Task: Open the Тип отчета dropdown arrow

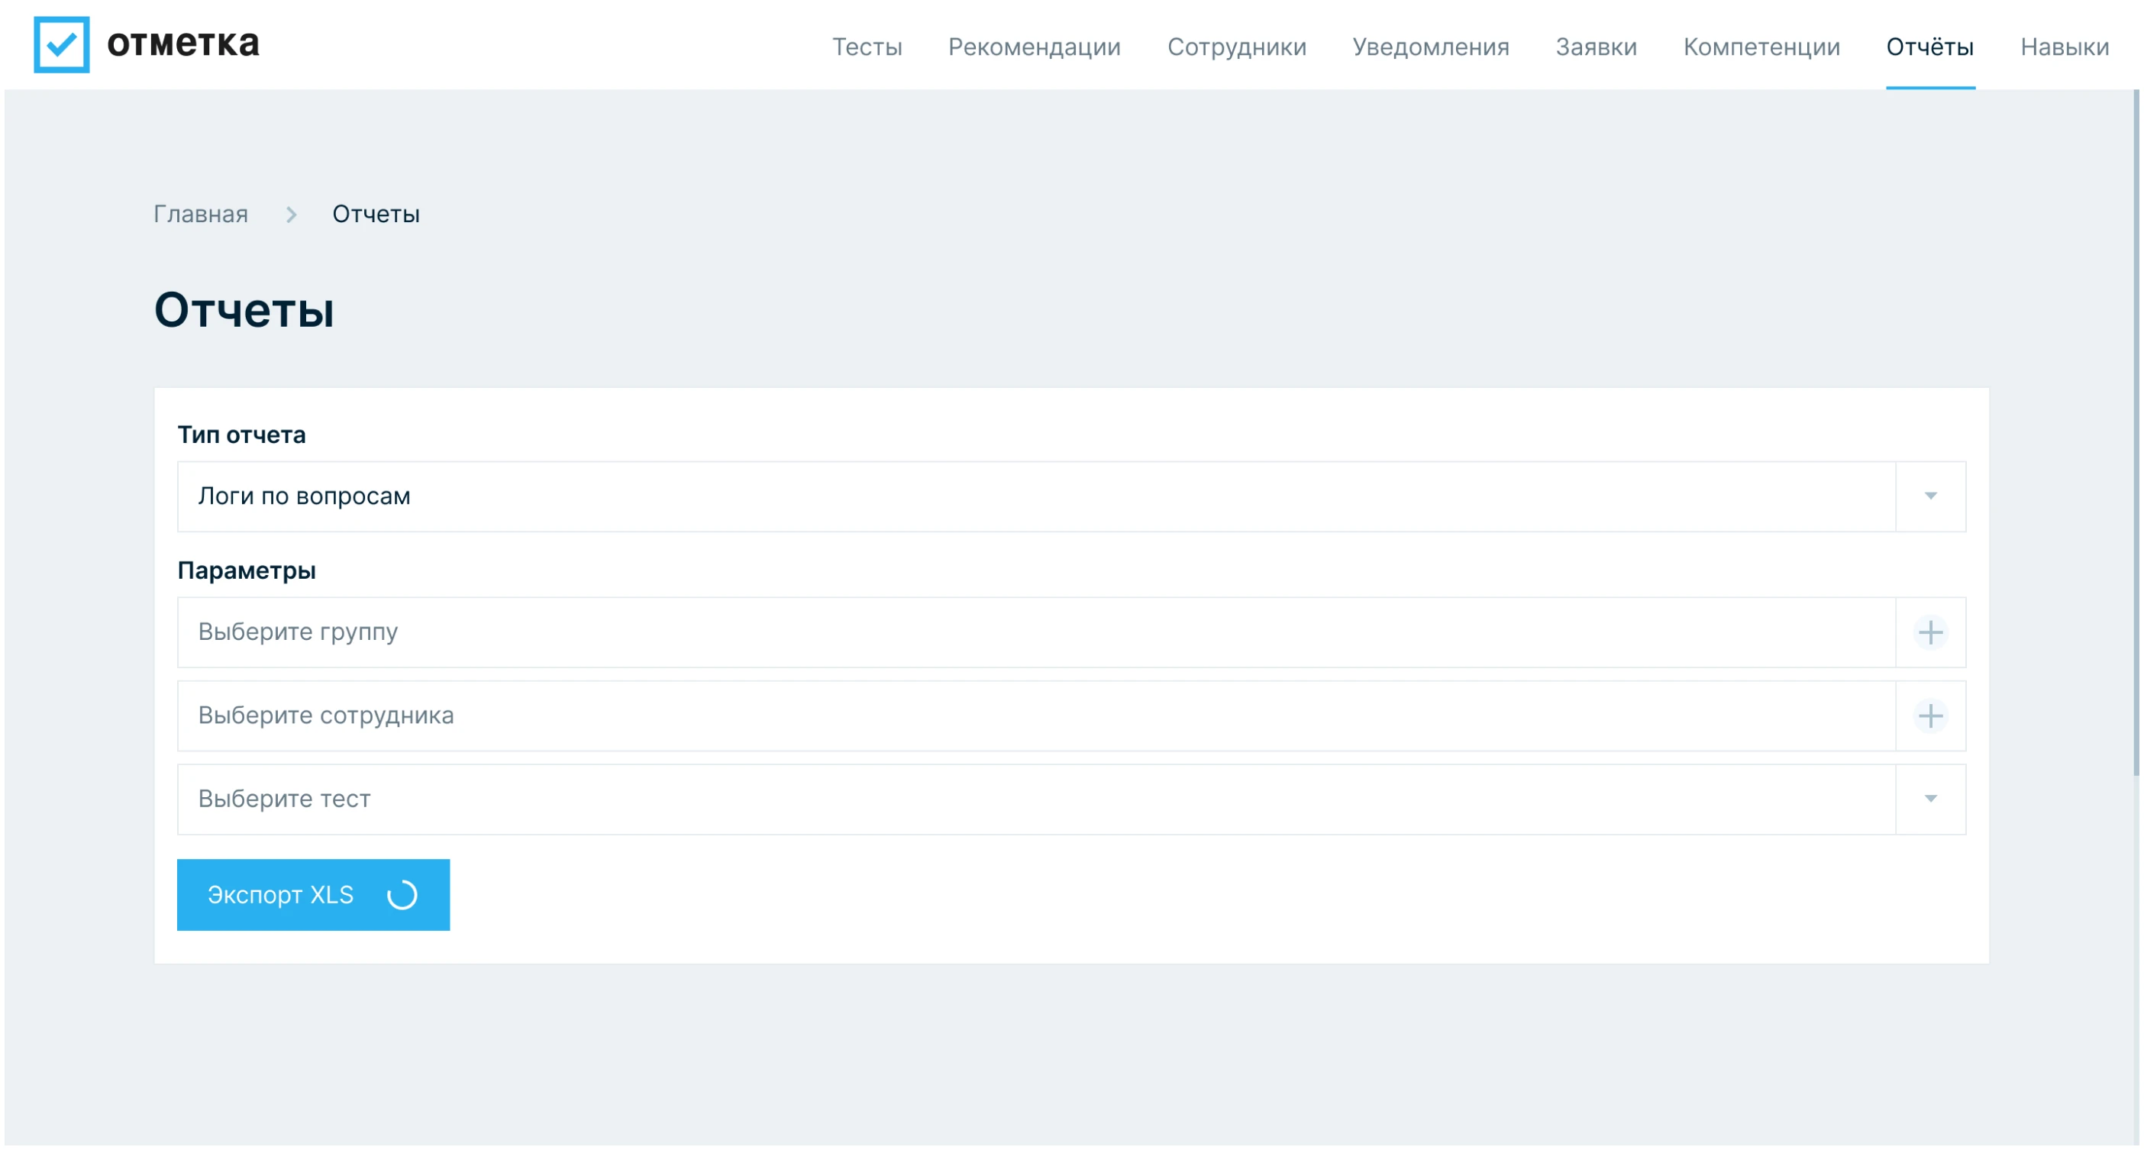Action: pyautogui.click(x=1931, y=497)
